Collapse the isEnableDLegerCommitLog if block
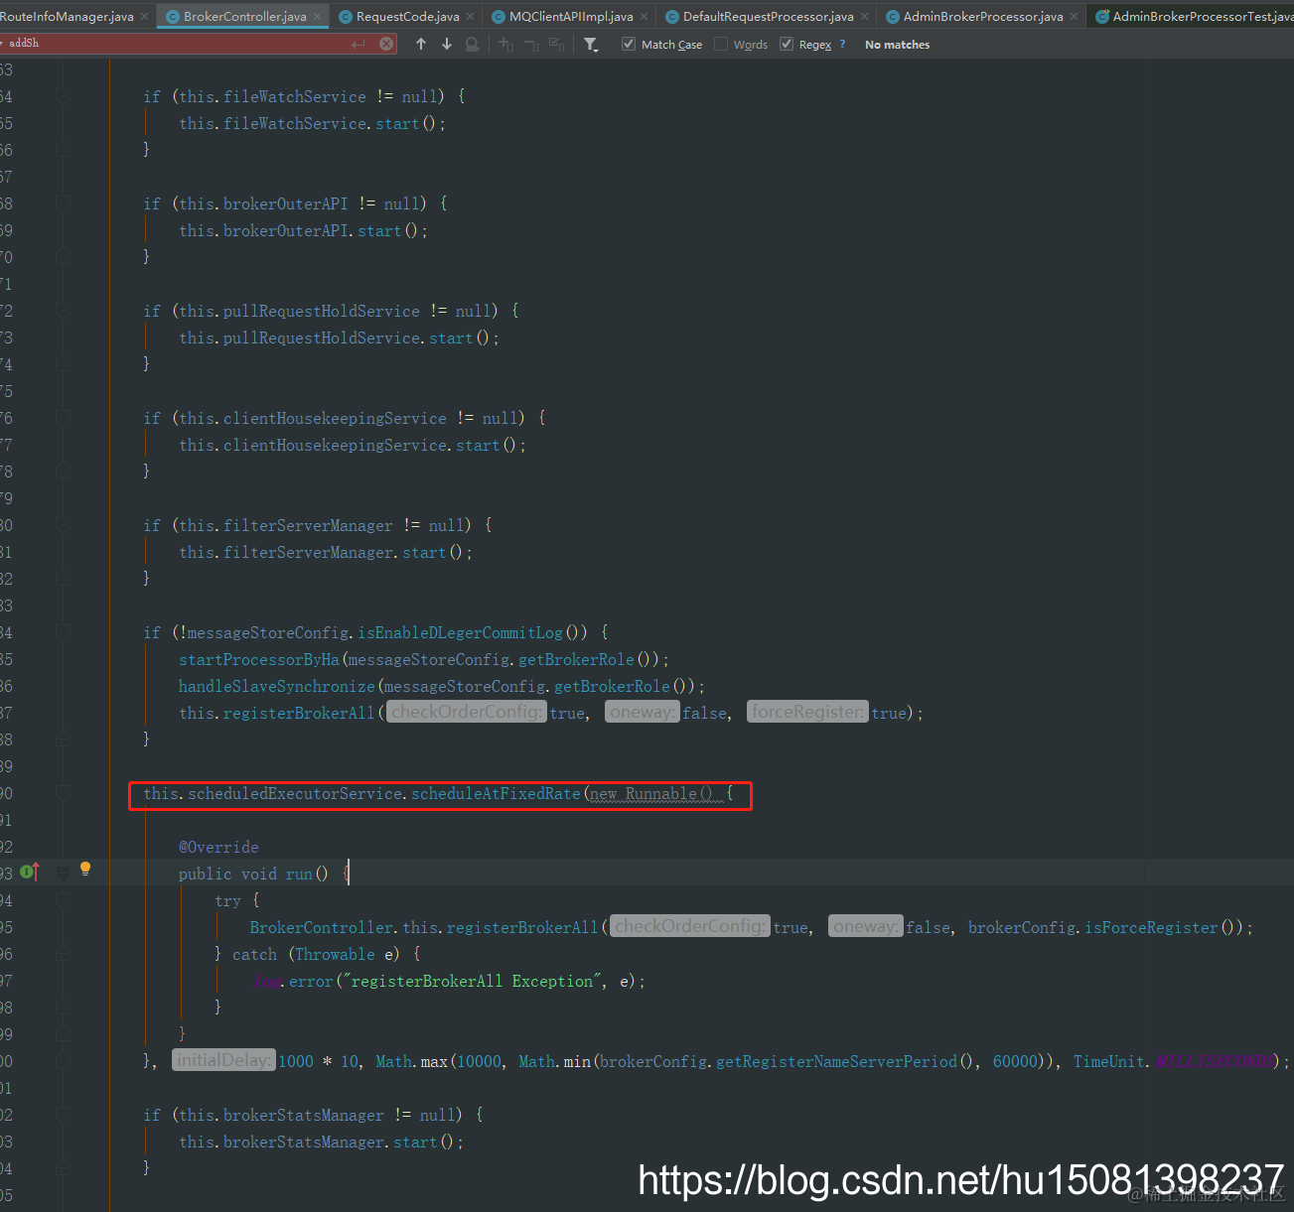1294x1212 pixels. click(64, 632)
